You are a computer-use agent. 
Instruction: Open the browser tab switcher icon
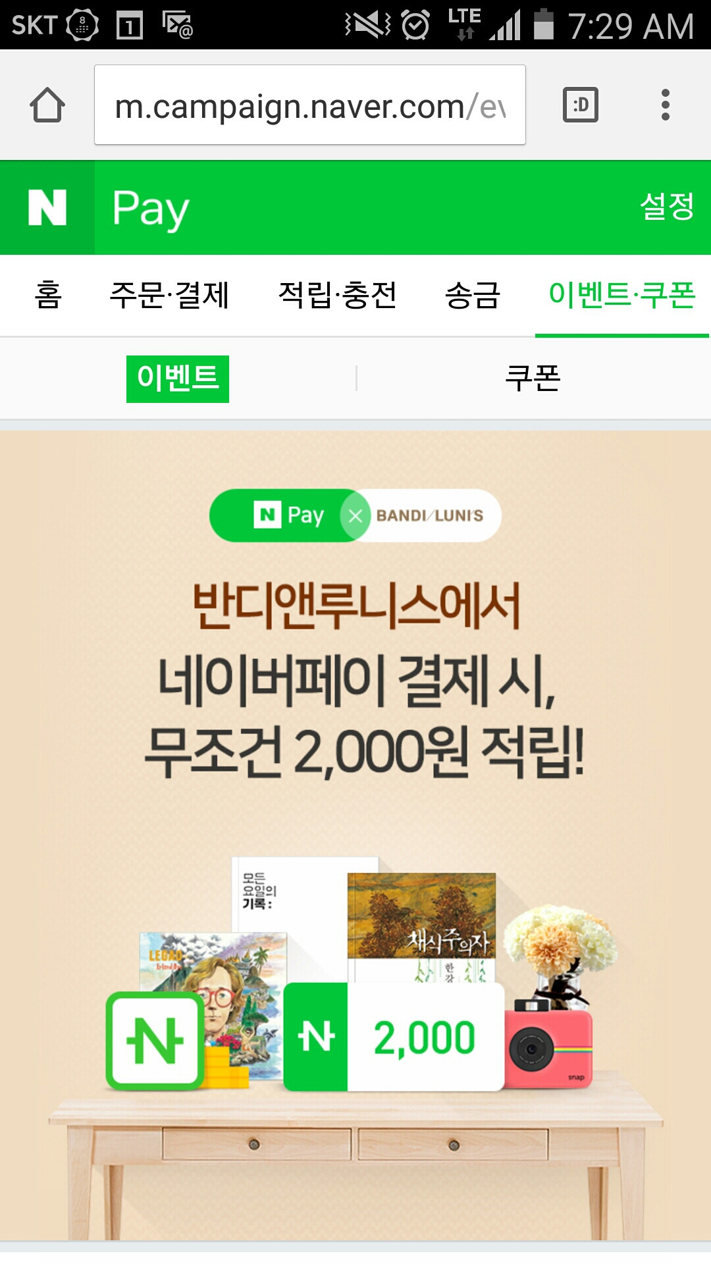pos(581,105)
